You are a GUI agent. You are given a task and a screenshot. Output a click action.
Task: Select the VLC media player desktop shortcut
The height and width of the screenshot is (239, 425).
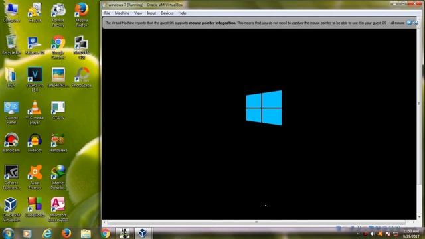click(x=35, y=112)
